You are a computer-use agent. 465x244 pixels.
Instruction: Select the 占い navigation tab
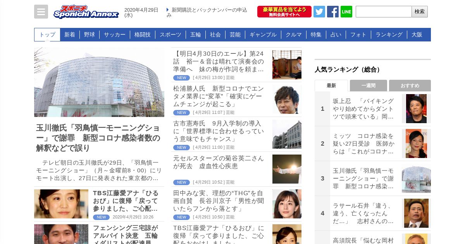(336, 34)
